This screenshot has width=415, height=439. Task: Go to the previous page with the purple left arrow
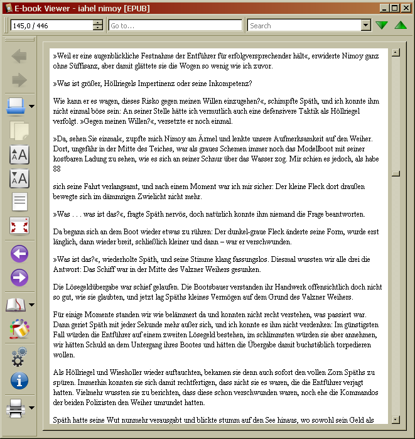pyautogui.click(x=19, y=254)
